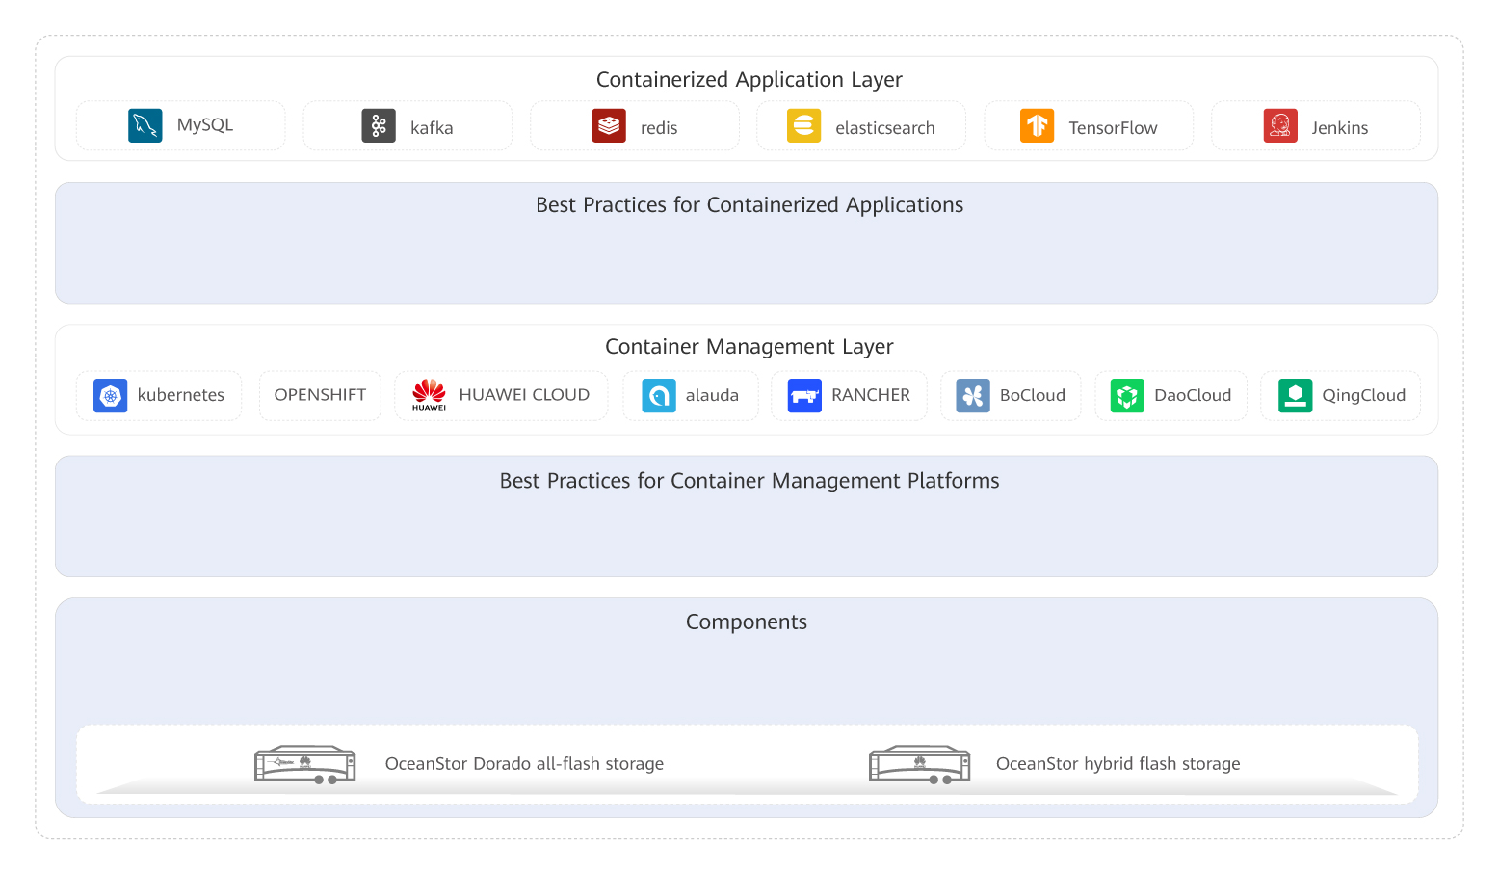The width and height of the screenshot is (1499, 874).
Task: Open Best Practices for Containerized Applications
Action: click(x=749, y=204)
